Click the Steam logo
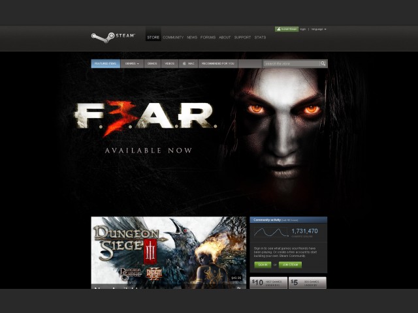 point(113,37)
